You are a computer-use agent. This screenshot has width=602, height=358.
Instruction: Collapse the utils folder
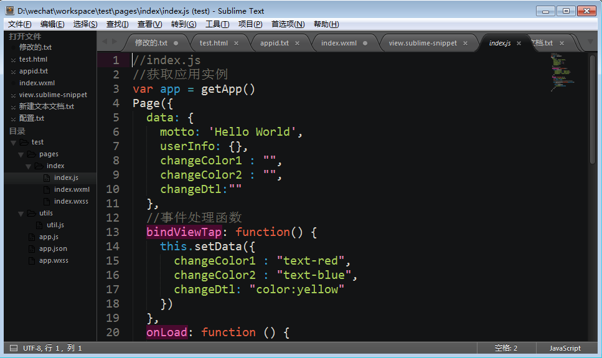(x=21, y=214)
